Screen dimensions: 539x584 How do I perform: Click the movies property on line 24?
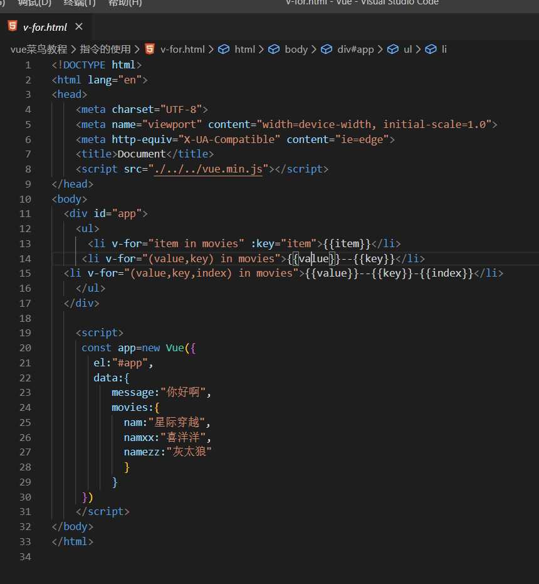(130, 408)
